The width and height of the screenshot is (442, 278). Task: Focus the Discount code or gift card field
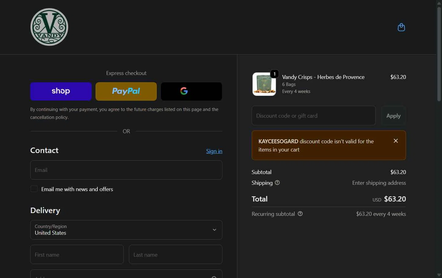coord(313,116)
